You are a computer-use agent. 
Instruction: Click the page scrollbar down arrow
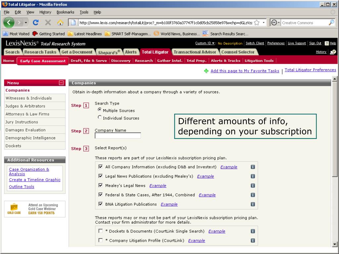click(334, 244)
